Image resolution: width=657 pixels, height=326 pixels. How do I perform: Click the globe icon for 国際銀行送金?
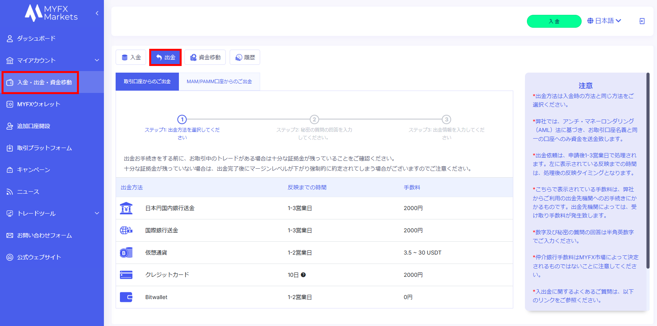[126, 230]
